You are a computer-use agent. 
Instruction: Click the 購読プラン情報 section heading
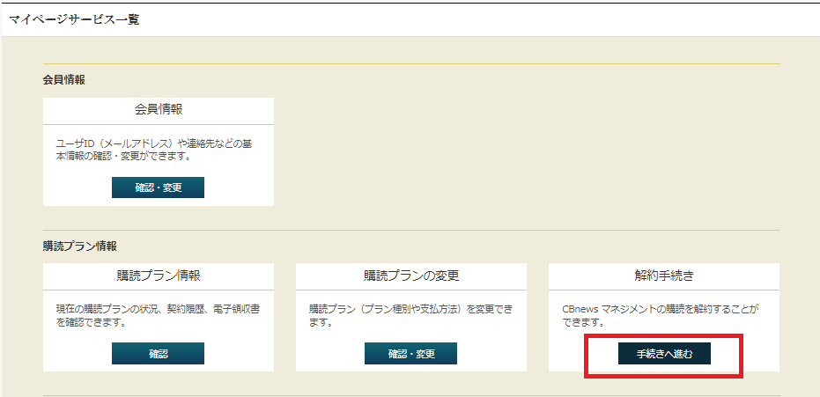(x=80, y=246)
